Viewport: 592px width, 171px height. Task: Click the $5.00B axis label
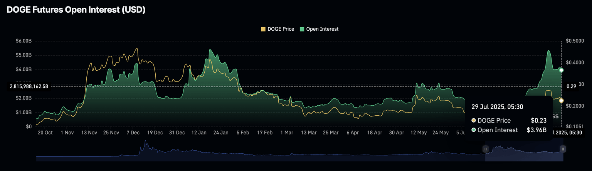coord(23,55)
